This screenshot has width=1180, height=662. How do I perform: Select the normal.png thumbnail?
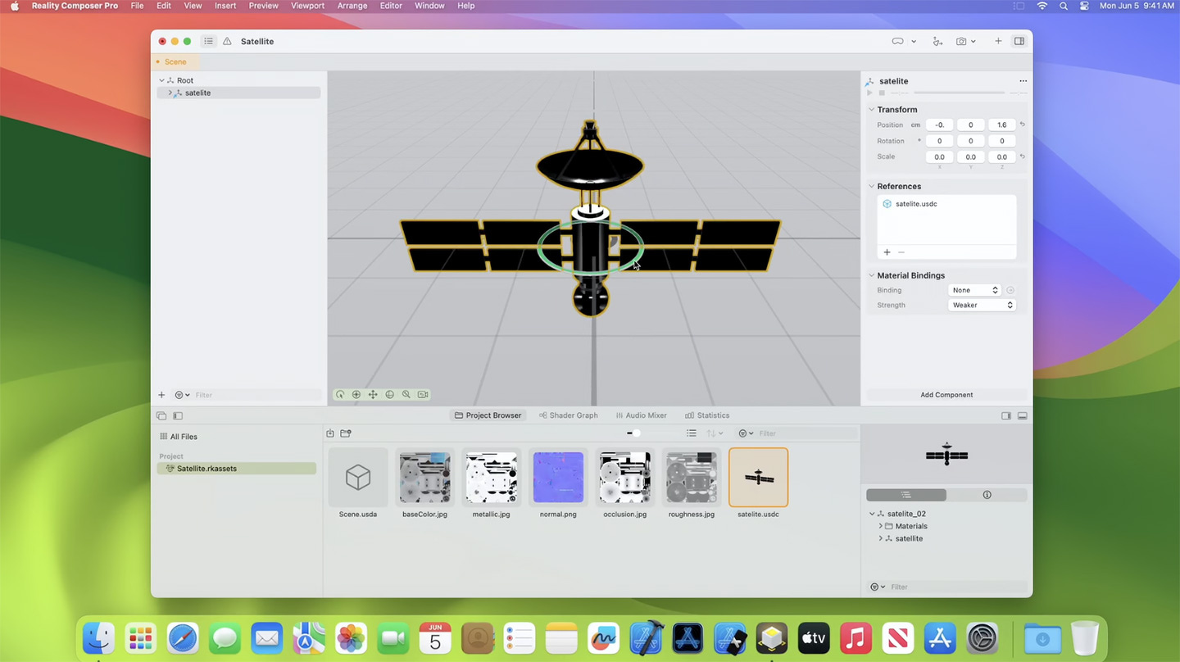pyautogui.click(x=558, y=478)
